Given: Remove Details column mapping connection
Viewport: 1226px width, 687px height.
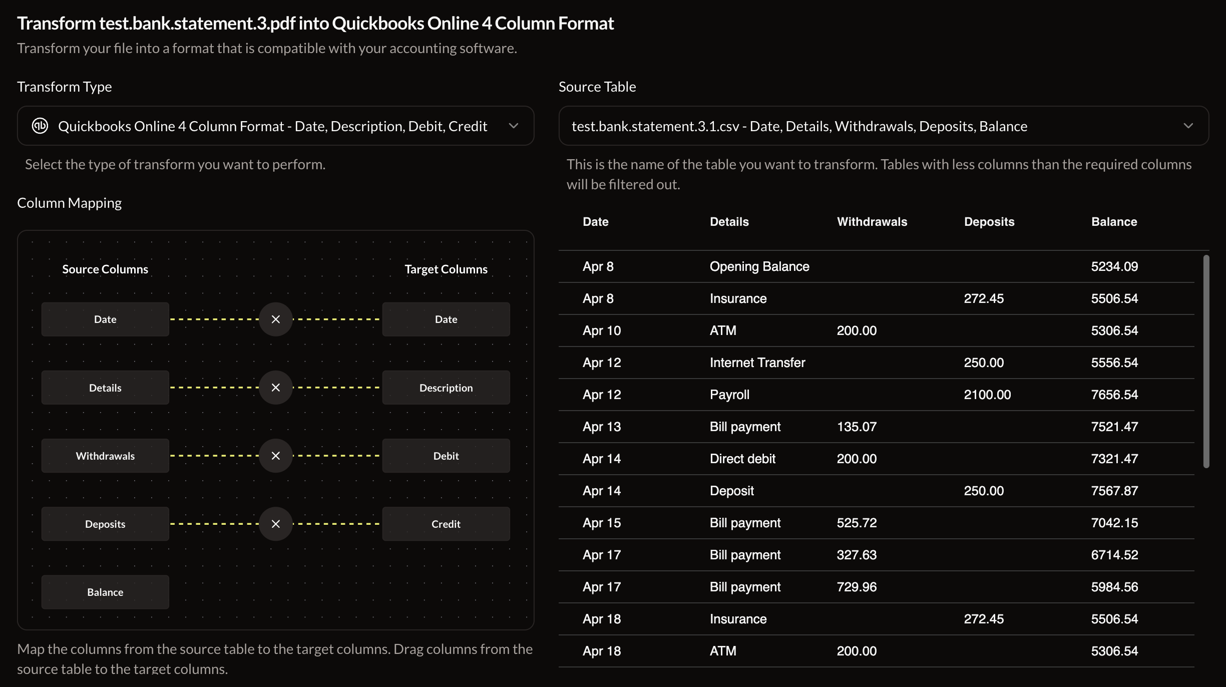Looking at the screenshot, I should click(x=276, y=387).
